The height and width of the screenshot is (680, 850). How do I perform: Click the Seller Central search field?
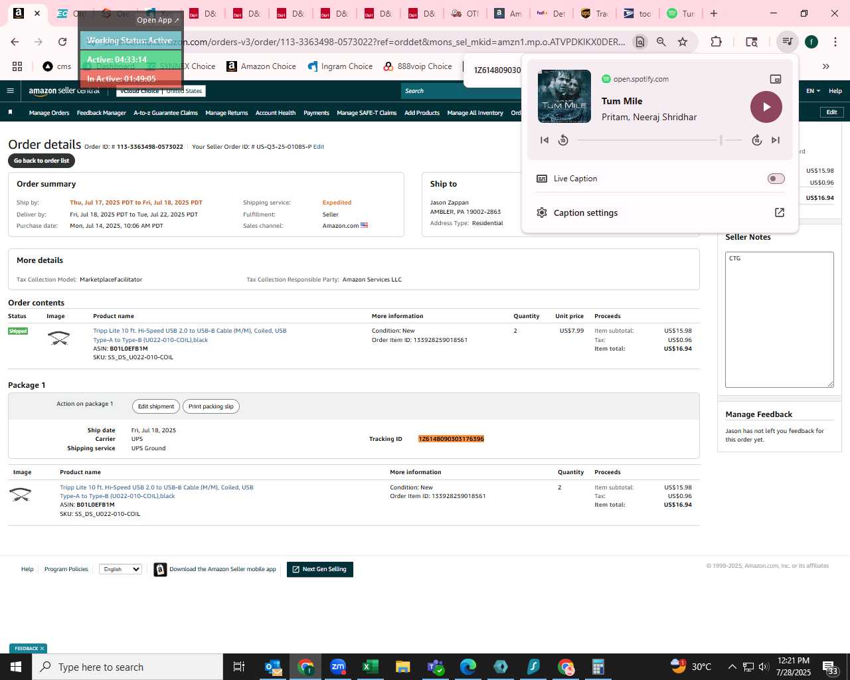[461, 91]
